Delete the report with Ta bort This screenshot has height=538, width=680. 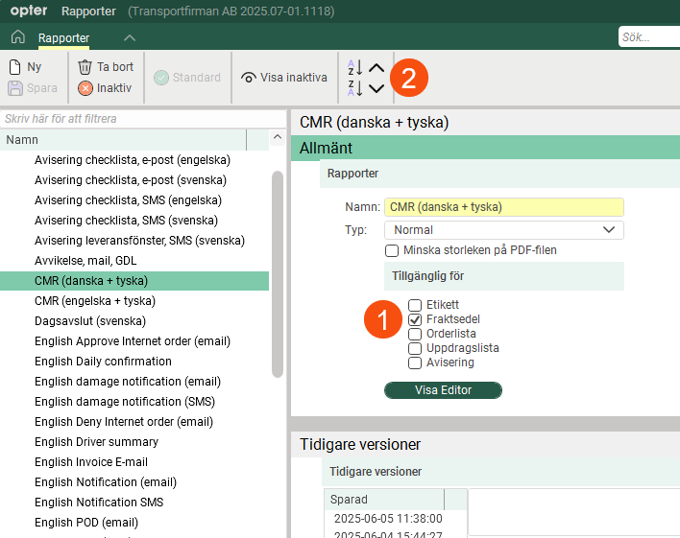pos(106,67)
